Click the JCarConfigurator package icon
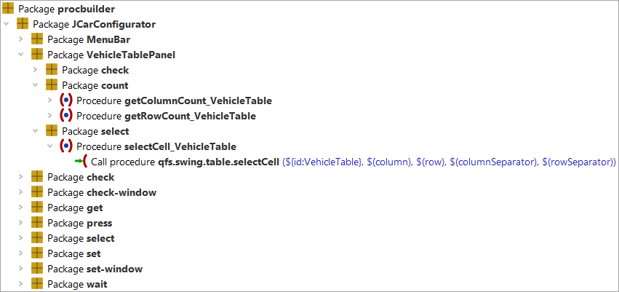Viewport: 619px width, 292px height. [x=23, y=24]
